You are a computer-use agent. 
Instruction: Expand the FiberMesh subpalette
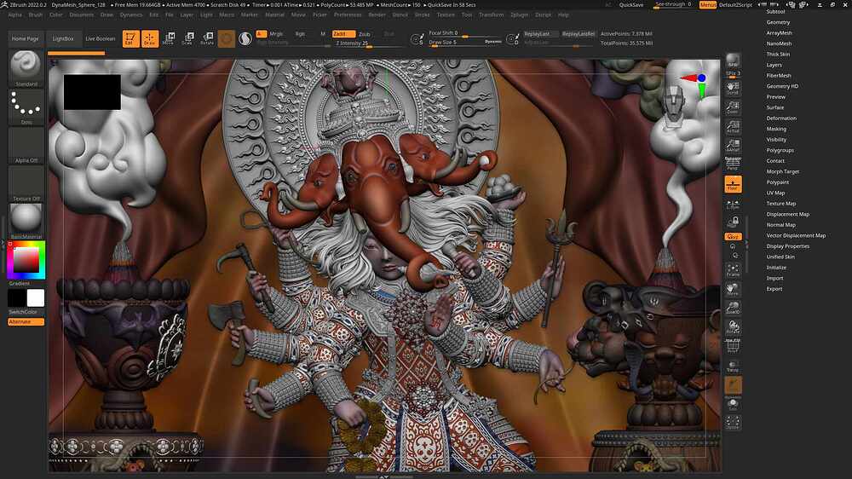(x=779, y=76)
